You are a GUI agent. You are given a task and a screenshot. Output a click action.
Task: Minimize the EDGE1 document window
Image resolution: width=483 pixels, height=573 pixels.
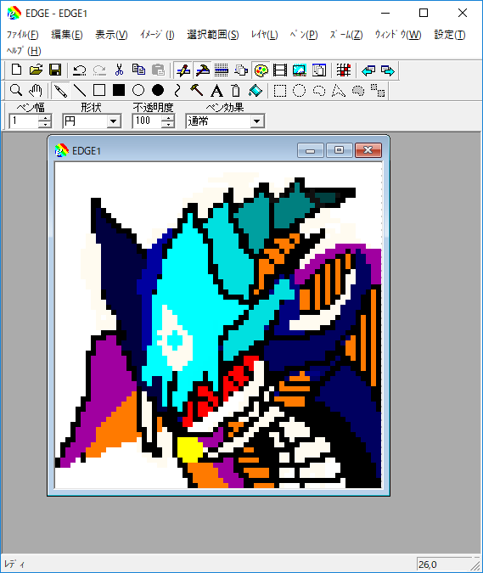tap(311, 150)
